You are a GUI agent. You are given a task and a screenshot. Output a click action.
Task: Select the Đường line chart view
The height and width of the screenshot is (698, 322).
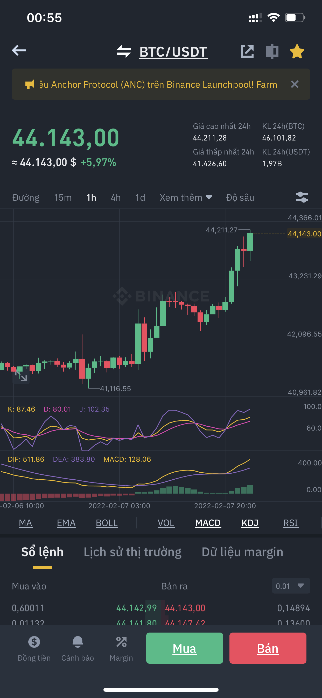[26, 198]
